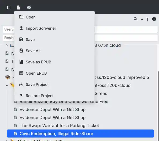The width and height of the screenshot is (159, 141).
Task: Open text formatting T icon
Action: click(148, 20)
